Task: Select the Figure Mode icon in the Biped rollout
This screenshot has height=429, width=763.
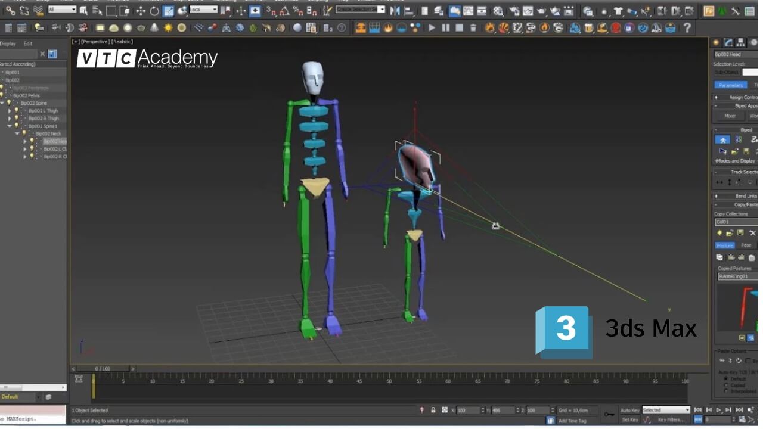Action: (x=723, y=139)
